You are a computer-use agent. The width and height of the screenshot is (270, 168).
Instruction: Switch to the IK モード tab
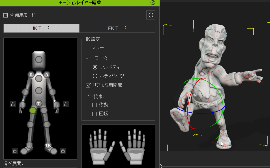point(41,28)
